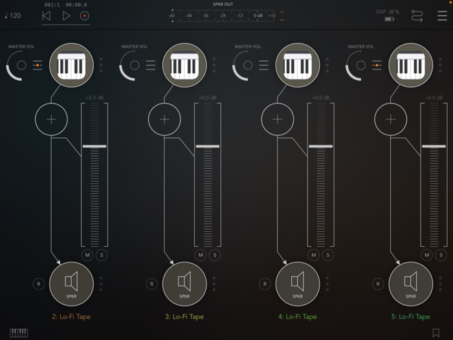This screenshot has width=453, height=340.
Task: Open the SPKR output of channel 3
Action: [x=184, y=284]
